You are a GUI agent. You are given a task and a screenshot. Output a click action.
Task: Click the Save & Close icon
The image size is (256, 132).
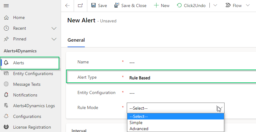click(117, 5)
